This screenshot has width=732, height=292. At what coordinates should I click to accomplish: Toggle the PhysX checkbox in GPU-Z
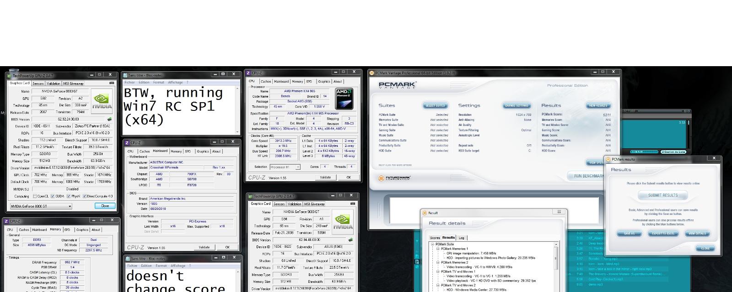click(69, 196)
